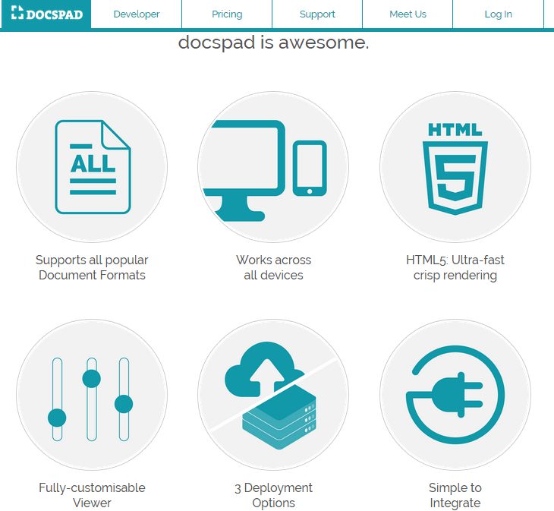Click the 'docspad is awesome.' heading
Viewport: 554px width, 511px height.
tap(273, 43)
